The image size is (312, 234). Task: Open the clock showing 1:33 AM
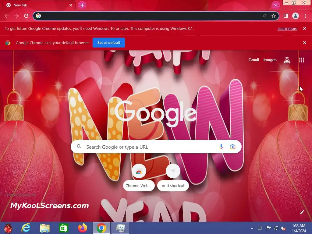click(299, 228)
